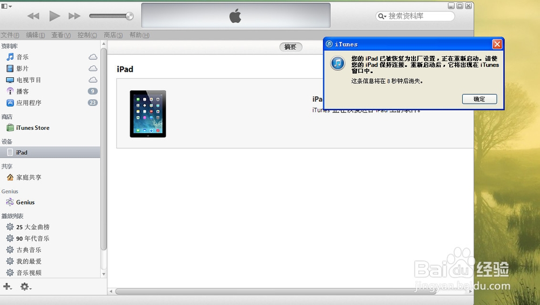Close the iTunes dialog box

coord(497,44)
